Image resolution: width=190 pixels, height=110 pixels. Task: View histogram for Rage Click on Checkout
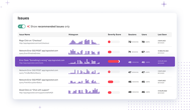click(84, 42)
